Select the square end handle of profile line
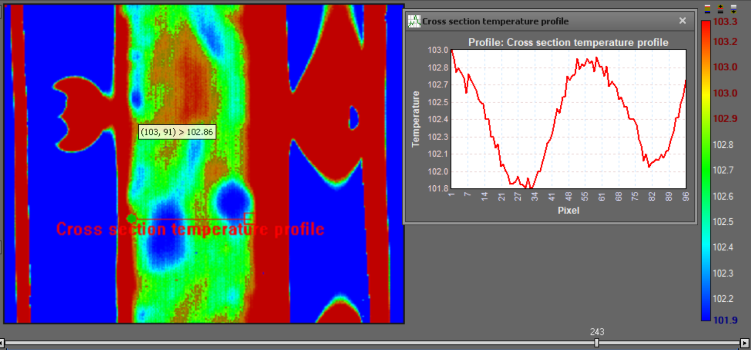 [249, 218]
